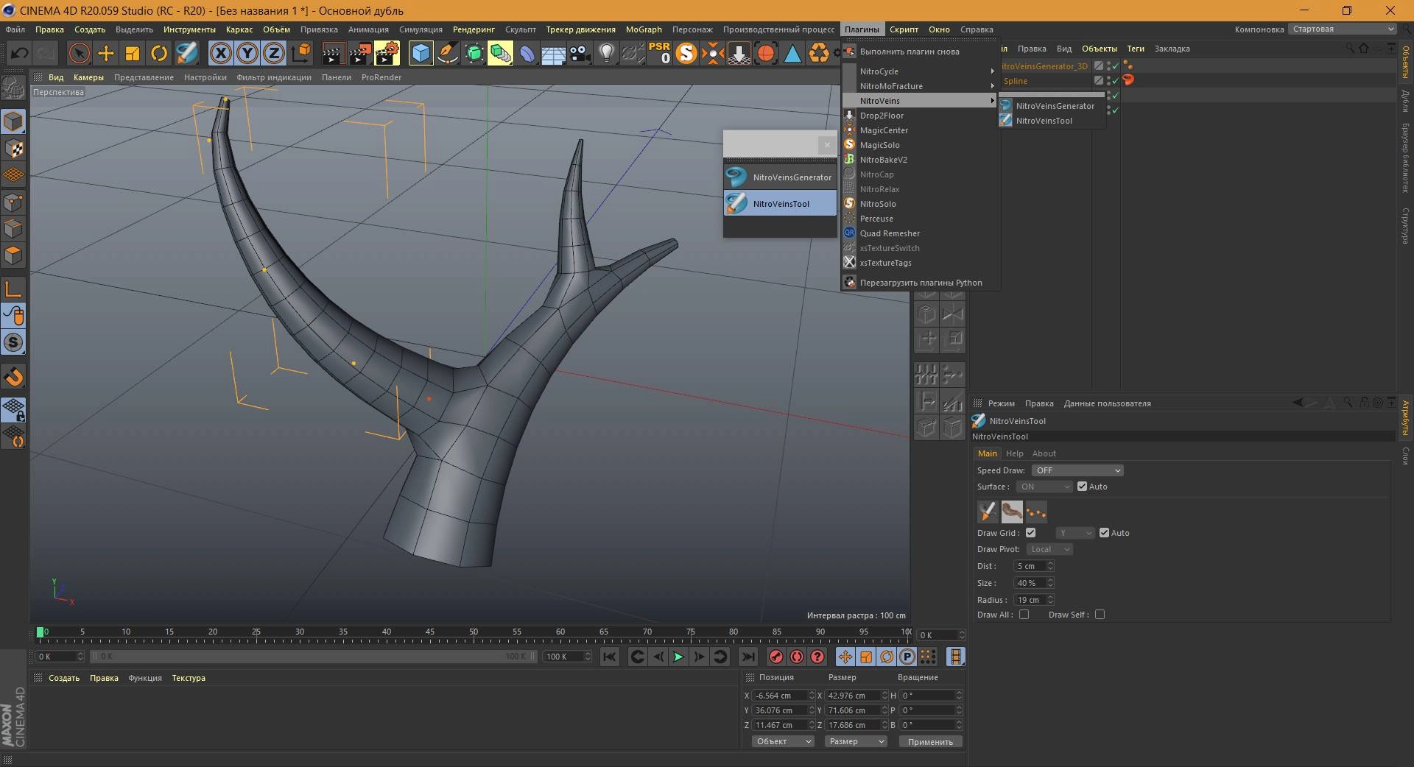Click the Drop2Floor toolbar icon

pos(739,53)
